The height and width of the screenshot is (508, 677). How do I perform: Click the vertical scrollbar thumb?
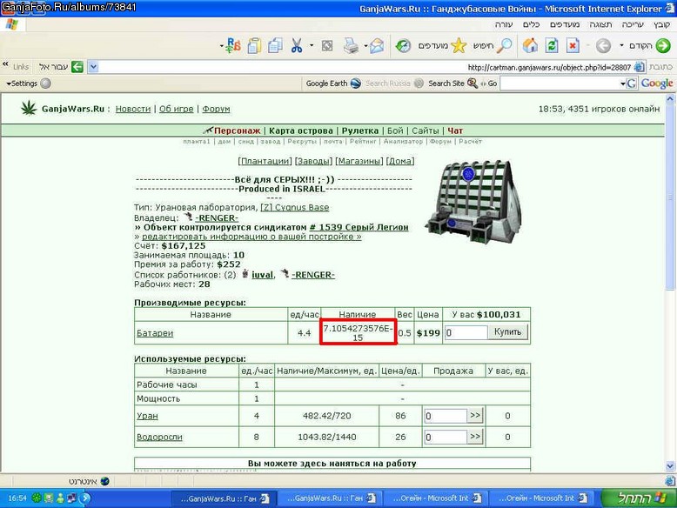(670, 197)
